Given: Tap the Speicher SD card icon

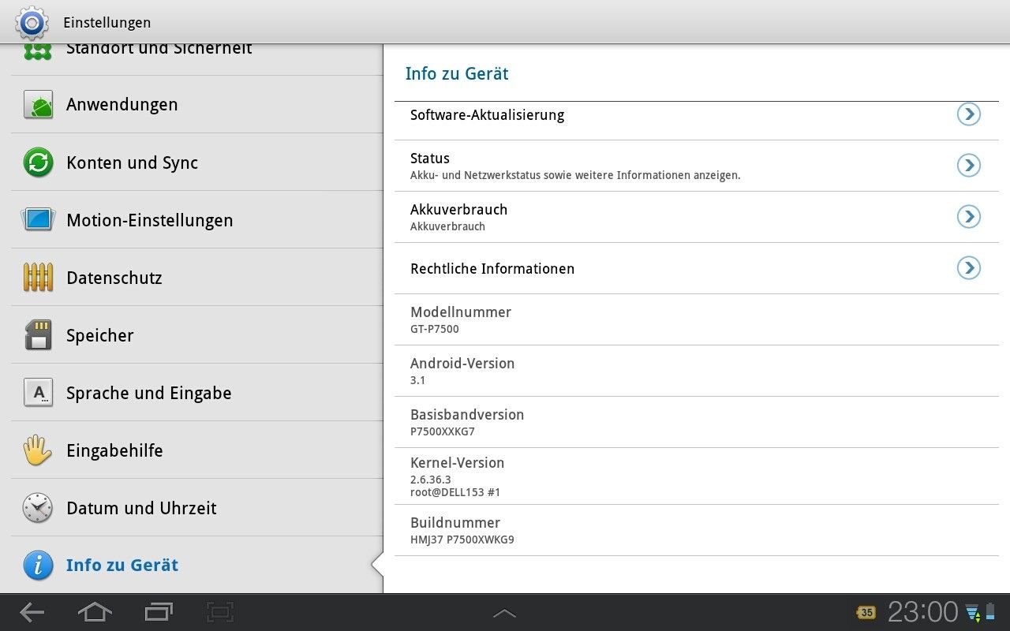Looking at the screenshot, I should pyautogui.click(x=38, y=335).
